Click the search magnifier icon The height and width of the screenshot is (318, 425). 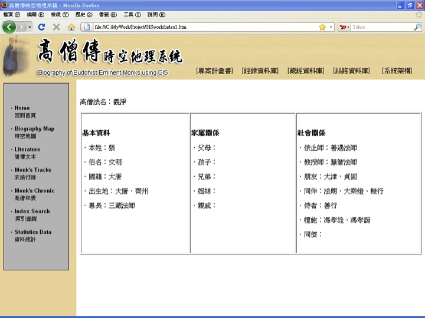[417, 27]
